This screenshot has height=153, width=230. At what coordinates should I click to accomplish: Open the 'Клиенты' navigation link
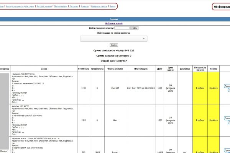pyautogui.click(x=85, y=6)
